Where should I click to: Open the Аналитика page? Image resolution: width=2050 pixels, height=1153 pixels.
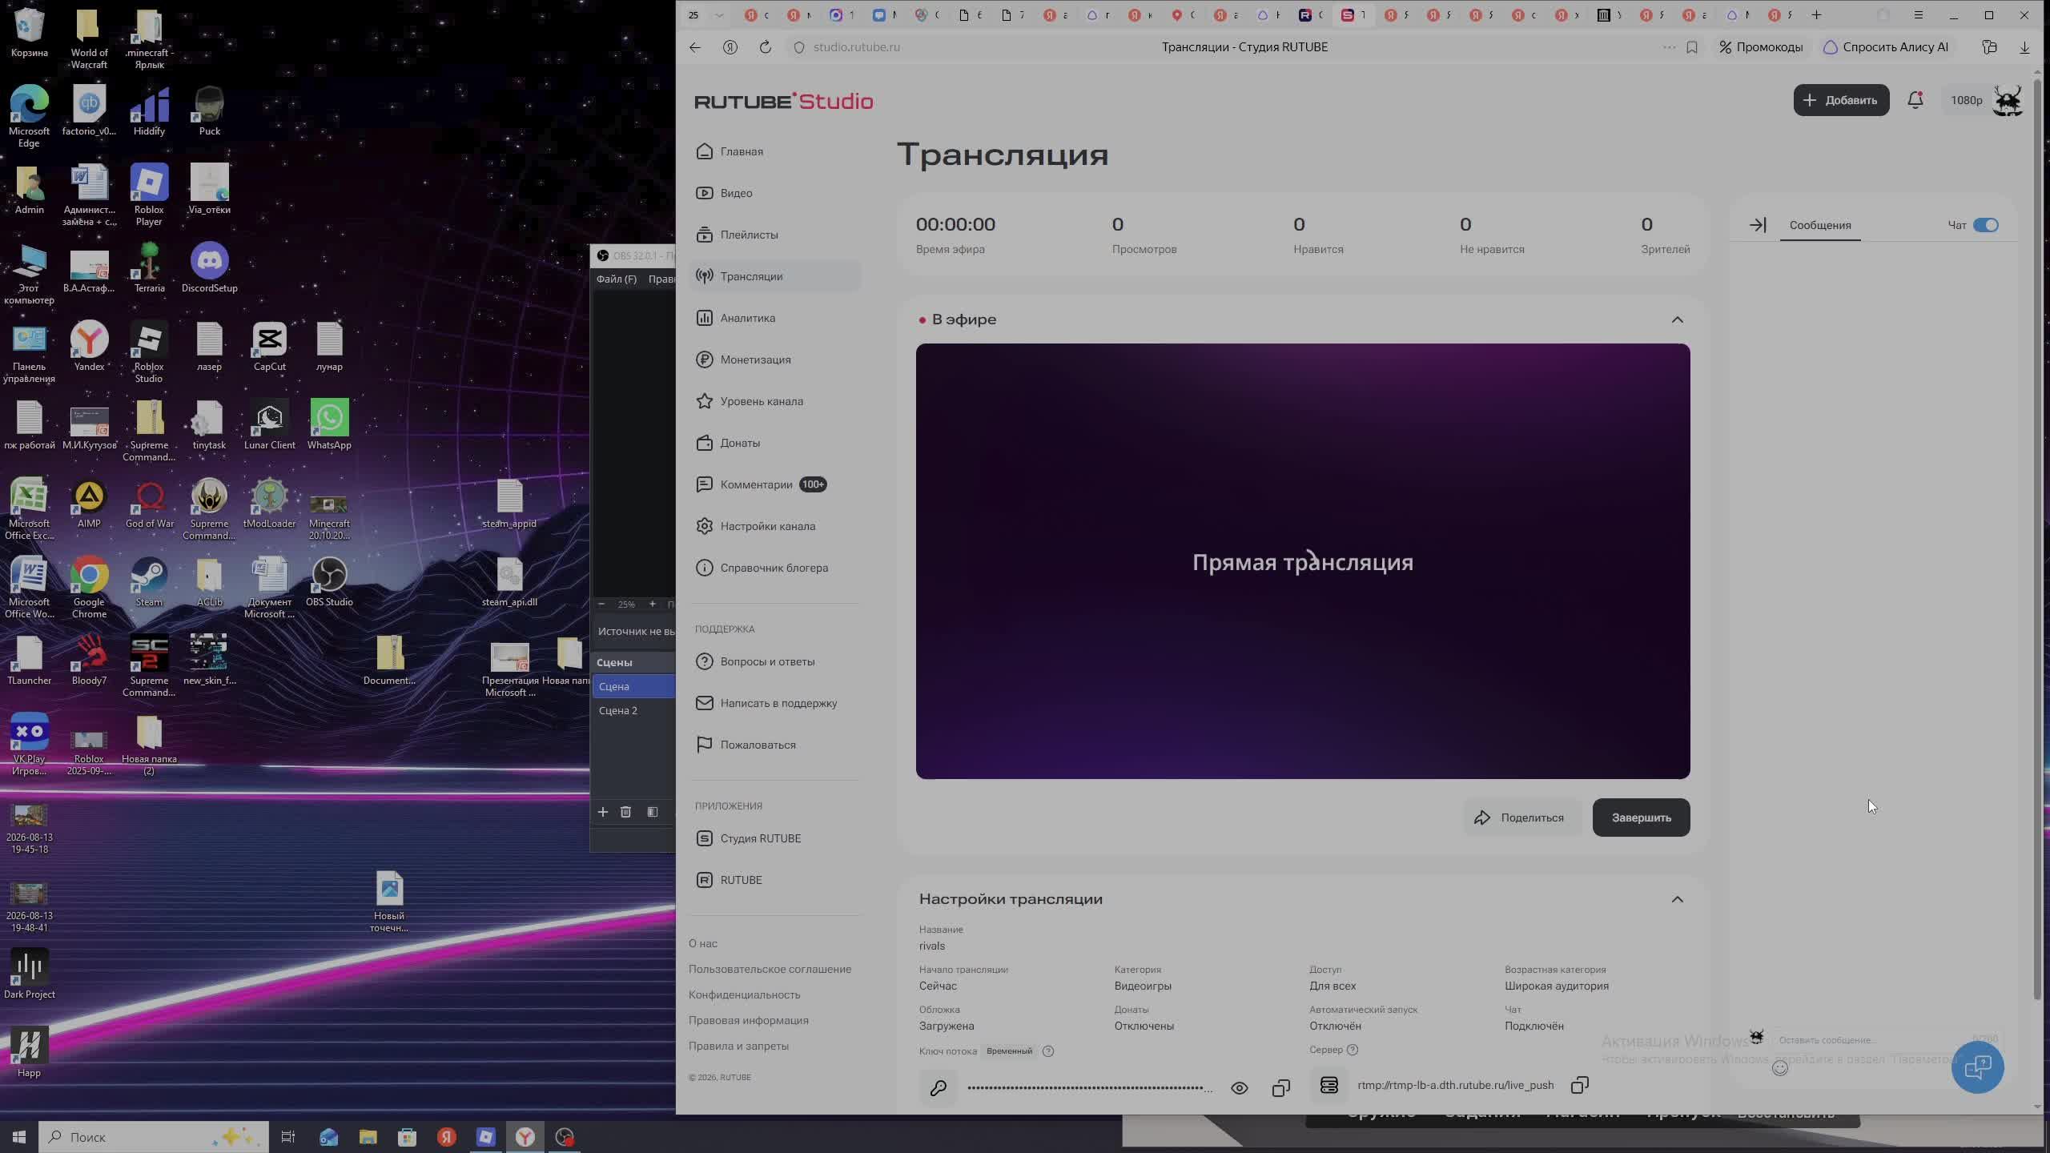click(x=747, y=318)
